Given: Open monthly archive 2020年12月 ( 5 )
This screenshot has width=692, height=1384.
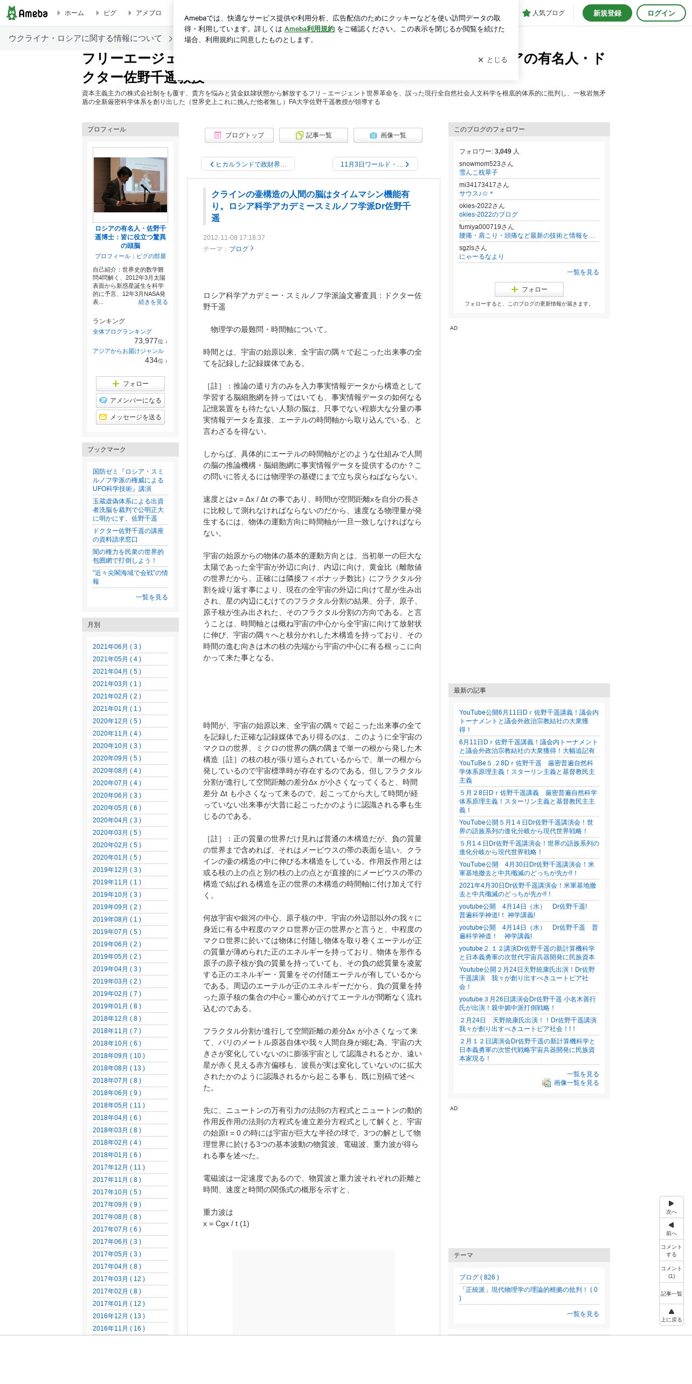Looking at the screenshot, I should tap(117, 721).
